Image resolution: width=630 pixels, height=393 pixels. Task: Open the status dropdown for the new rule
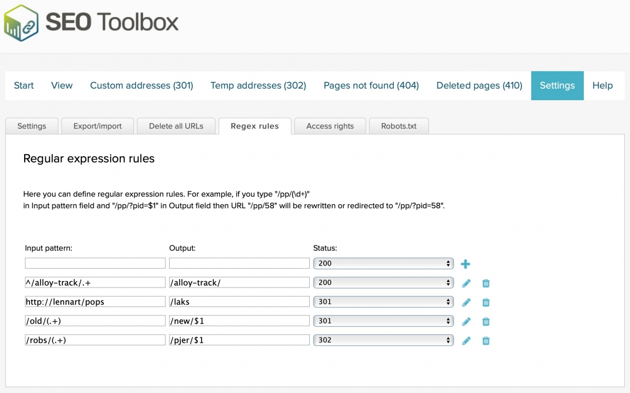point(383,263)
